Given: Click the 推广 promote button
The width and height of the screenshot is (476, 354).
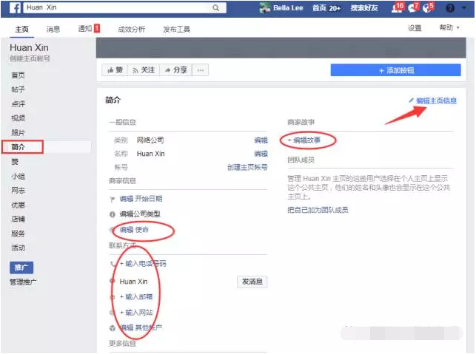Looking at the screenshot, I should 21,268.
